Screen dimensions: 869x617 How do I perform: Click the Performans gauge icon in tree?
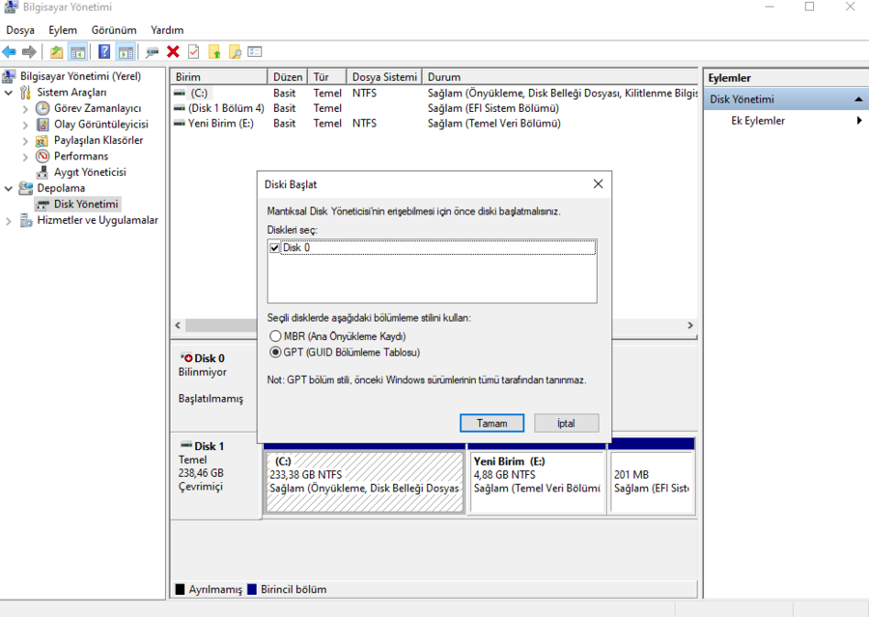click(42, 156)
